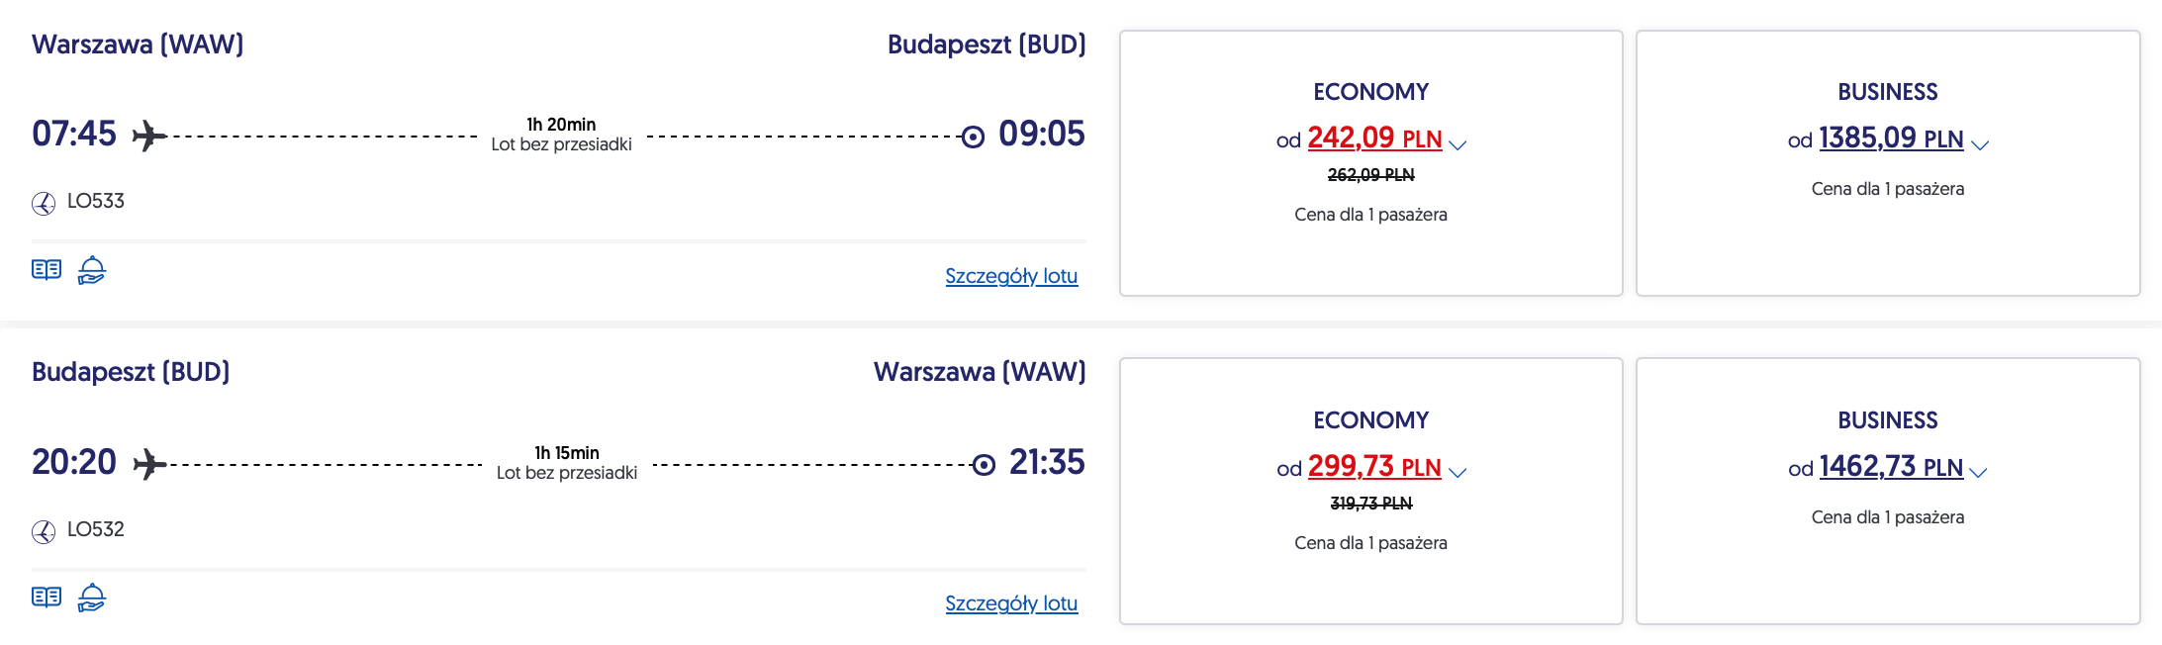Viewport: 2162px width, 645px height.
Task: Open Szczegóły lotu for the Warszawa–Budapeszt flight
Action: pos(1011,276)
